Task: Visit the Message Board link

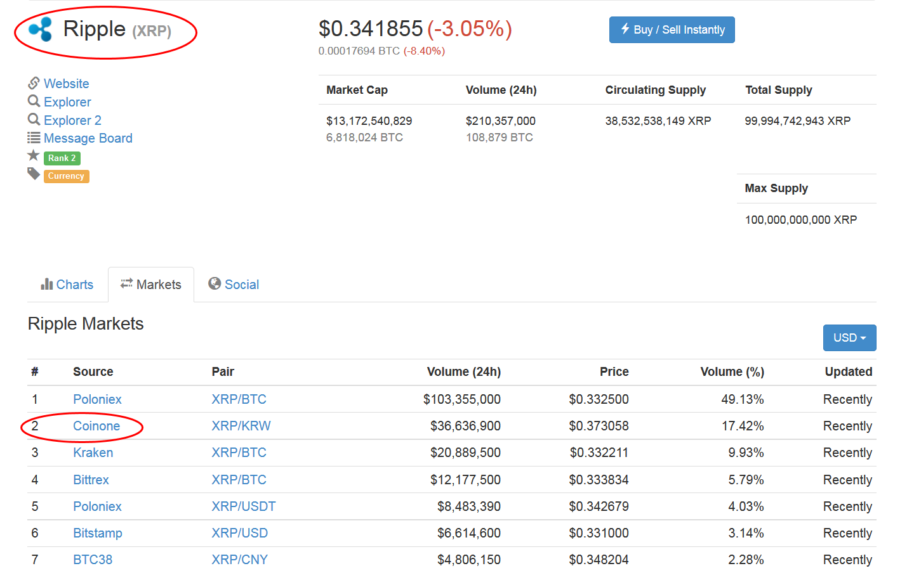Action: coord(88,138)
